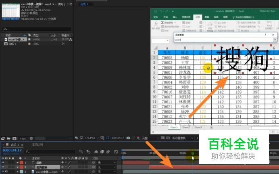Viewport: 279px width, 174px height.
Task: Click the Interpret Footage icon in Project panel
Action: coord(3,138)
